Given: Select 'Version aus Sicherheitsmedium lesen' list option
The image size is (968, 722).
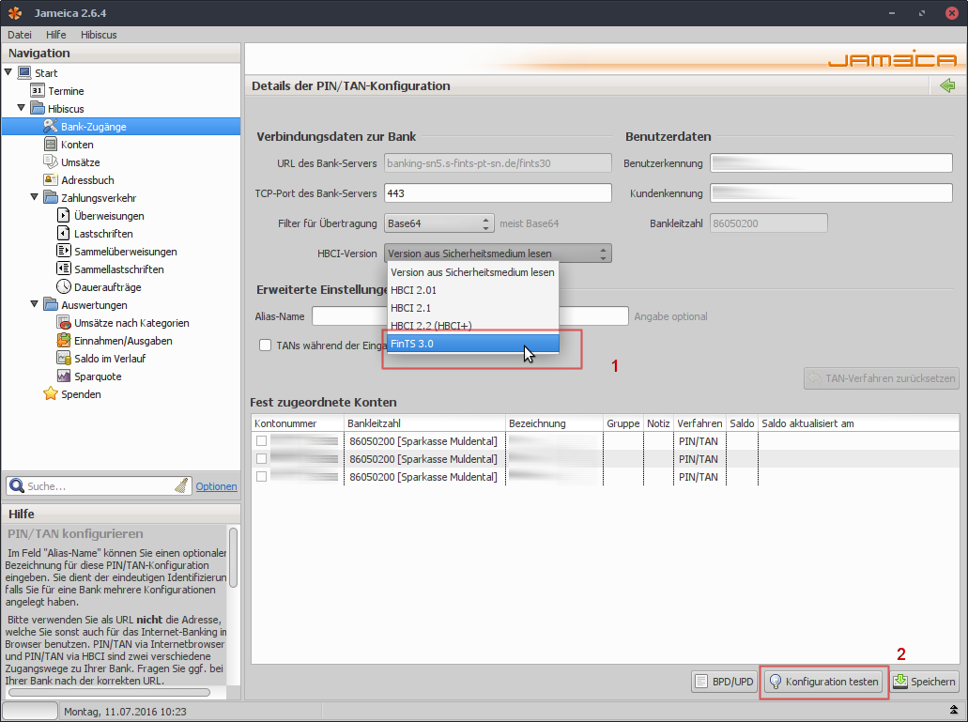Looking at the screenshot, I should point(473,272).
